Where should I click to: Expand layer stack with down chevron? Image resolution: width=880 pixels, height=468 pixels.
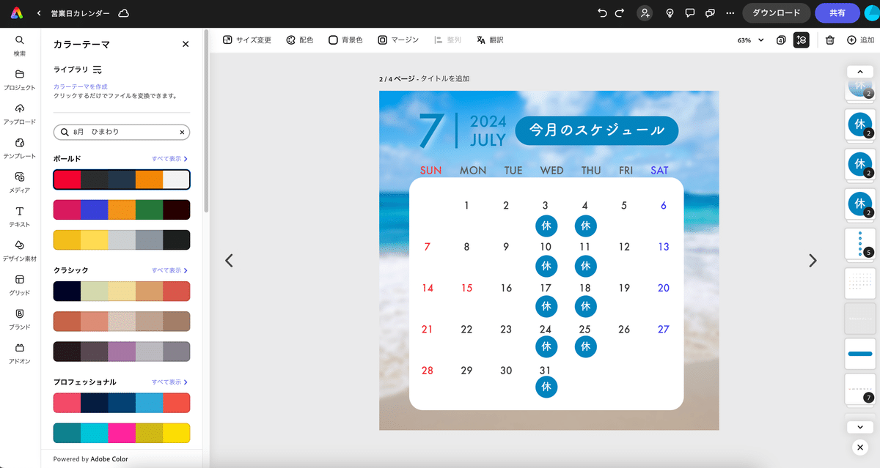859,426
